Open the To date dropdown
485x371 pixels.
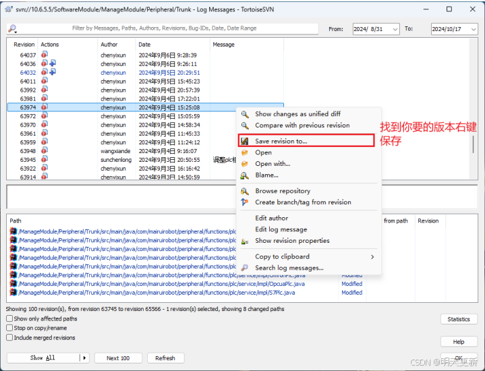(x=474, y=29)
